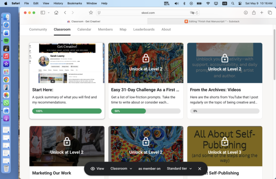Open the Safari menu
Viewport: 276px width, 179px height.
[16, 3]
